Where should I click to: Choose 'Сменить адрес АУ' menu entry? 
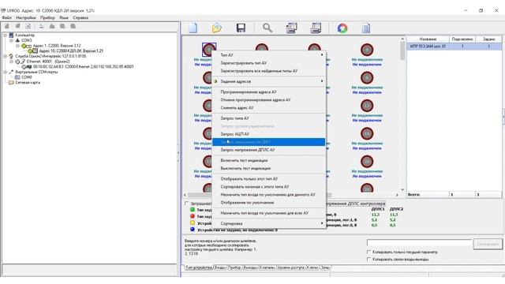coord(268,108)
